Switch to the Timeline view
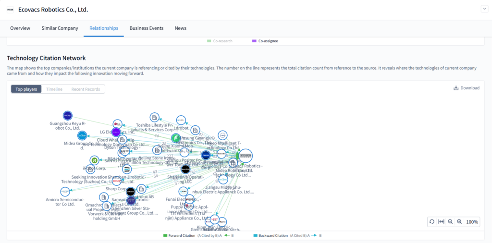 click(54, 89)
